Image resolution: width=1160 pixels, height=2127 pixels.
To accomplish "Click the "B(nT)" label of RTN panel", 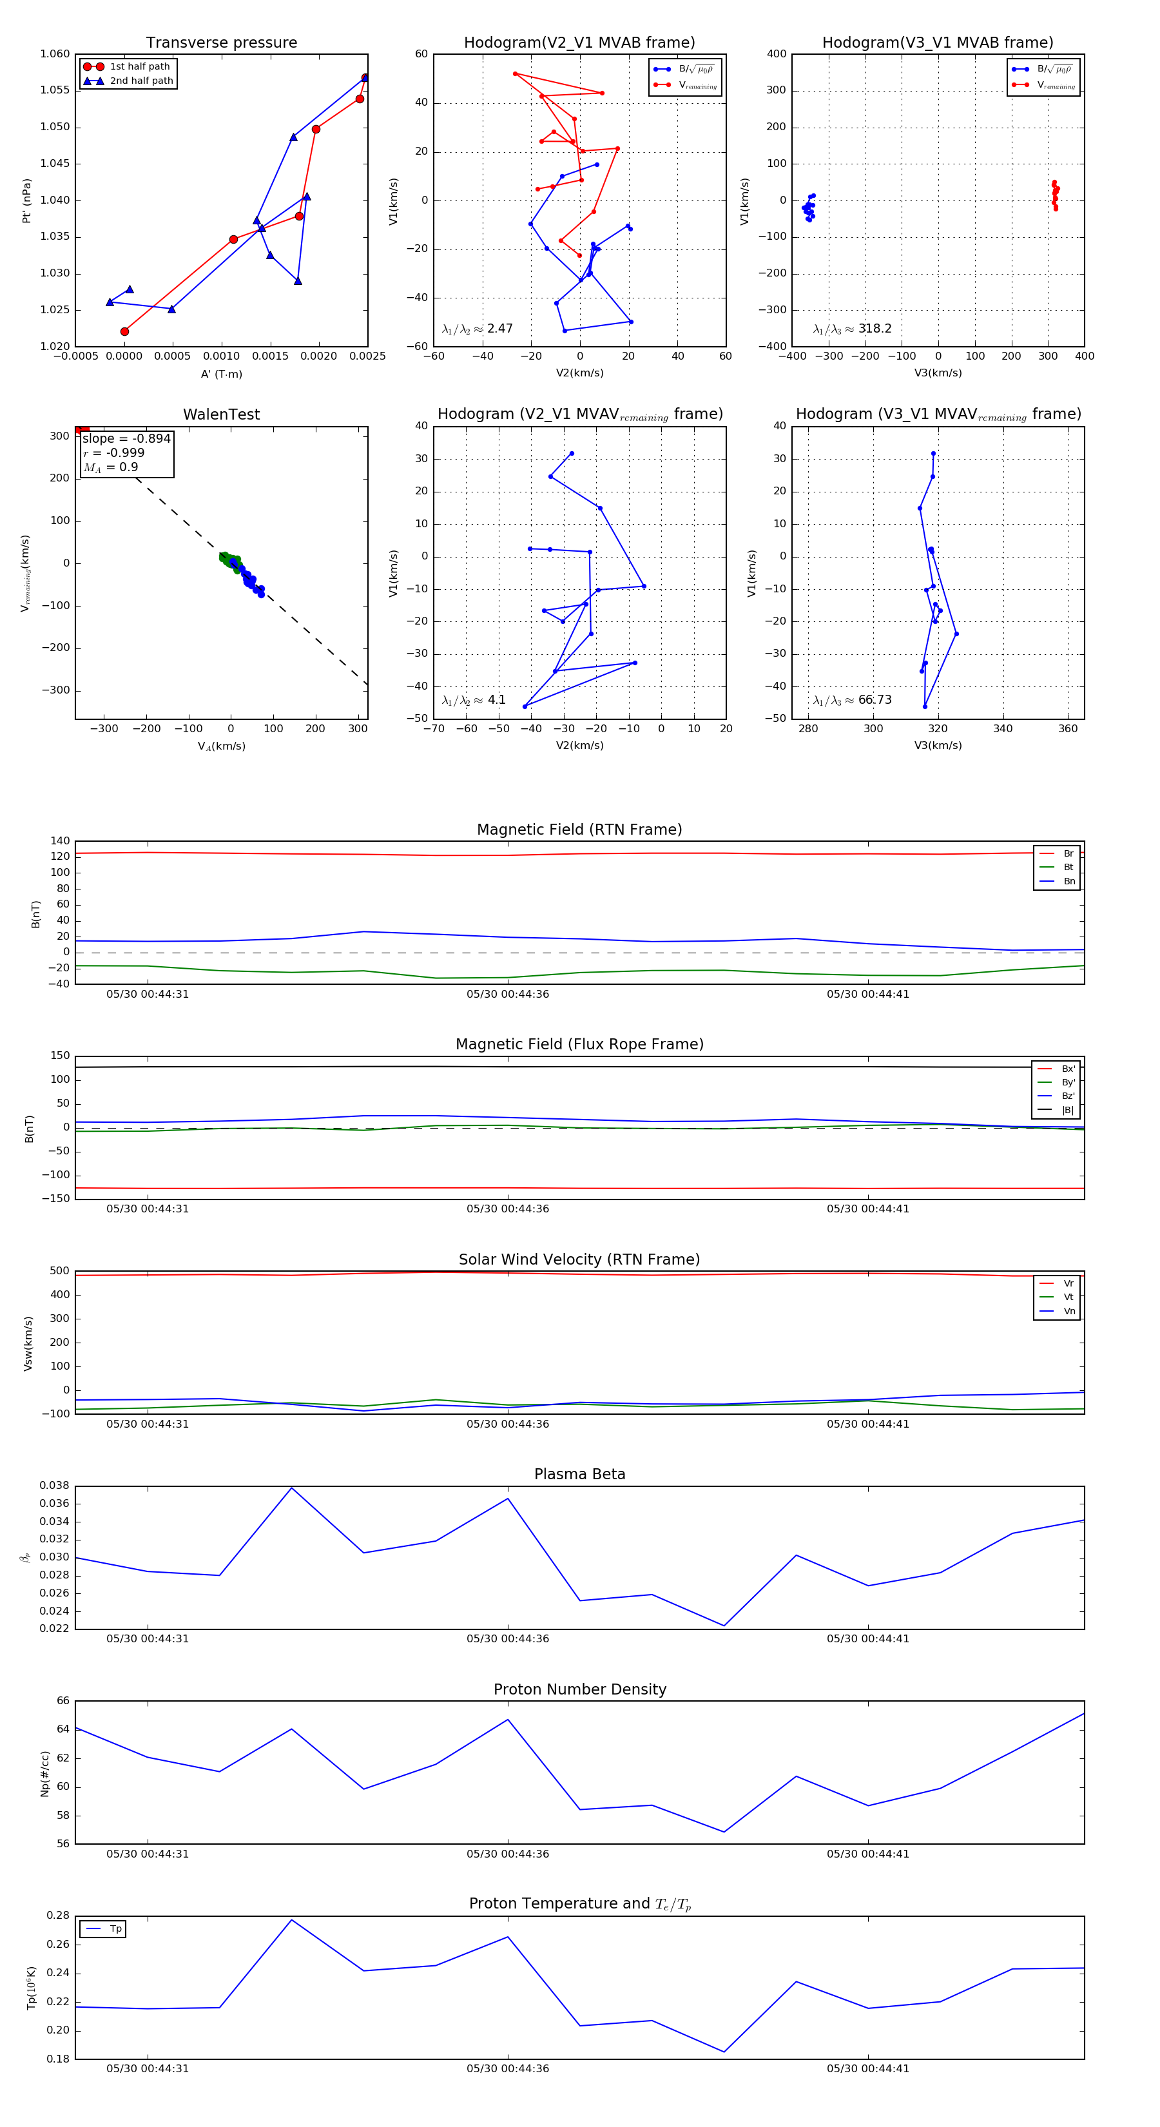I will tap(35, 914).
